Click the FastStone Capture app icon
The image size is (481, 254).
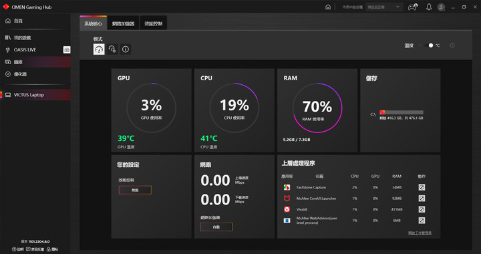point(287,187)
